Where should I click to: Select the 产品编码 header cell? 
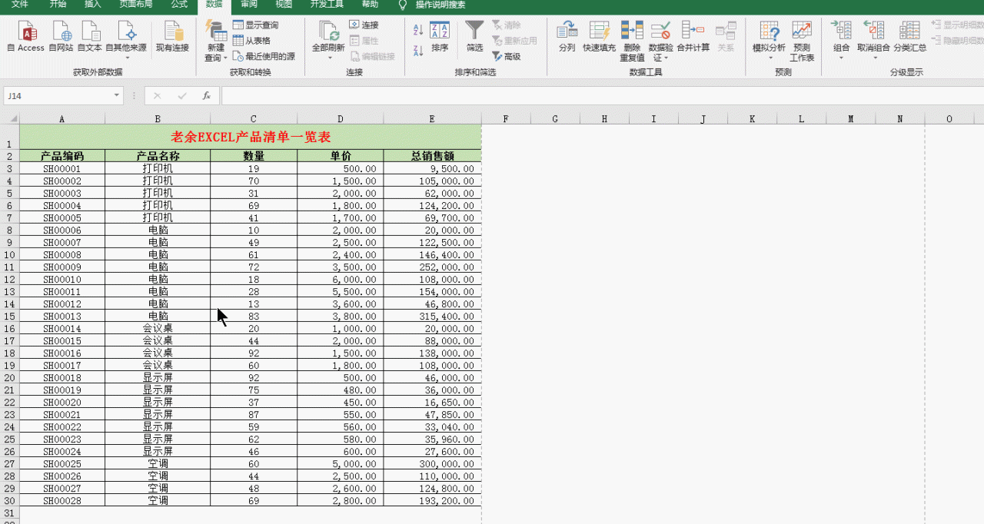(x=62, y=156)
